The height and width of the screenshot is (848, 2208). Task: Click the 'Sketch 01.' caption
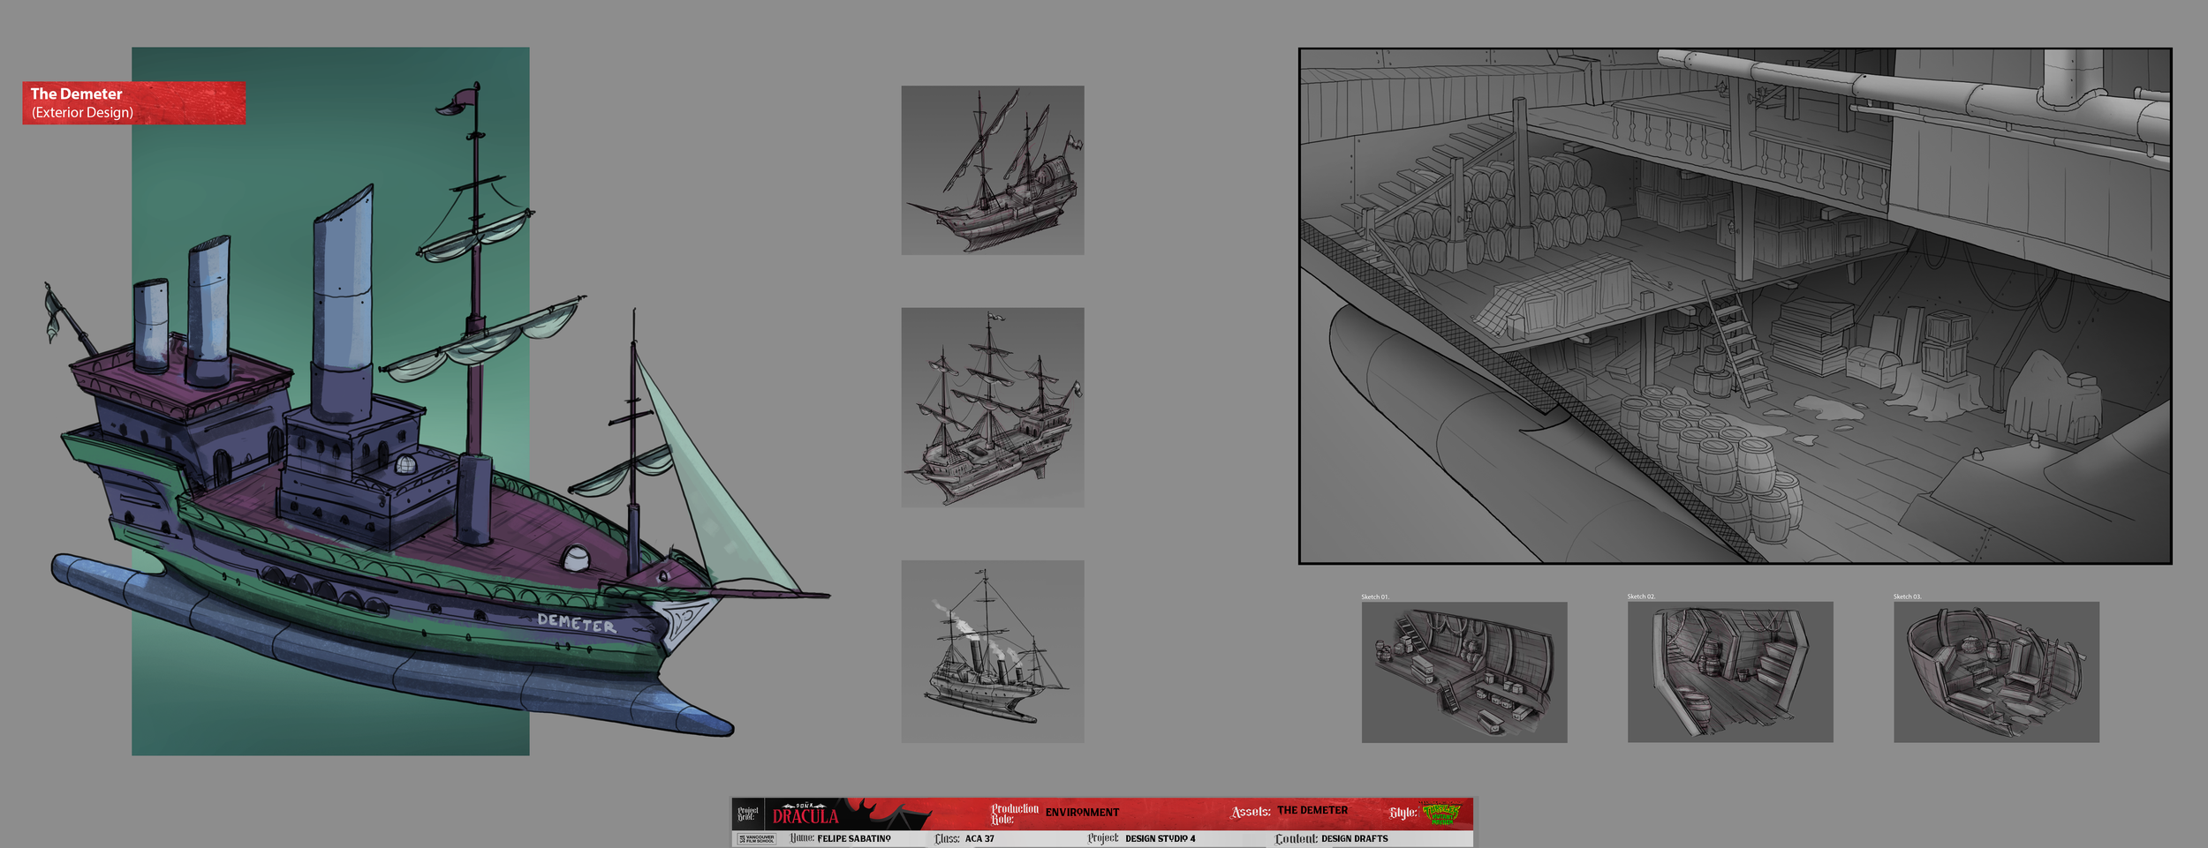click(1374, 597)
